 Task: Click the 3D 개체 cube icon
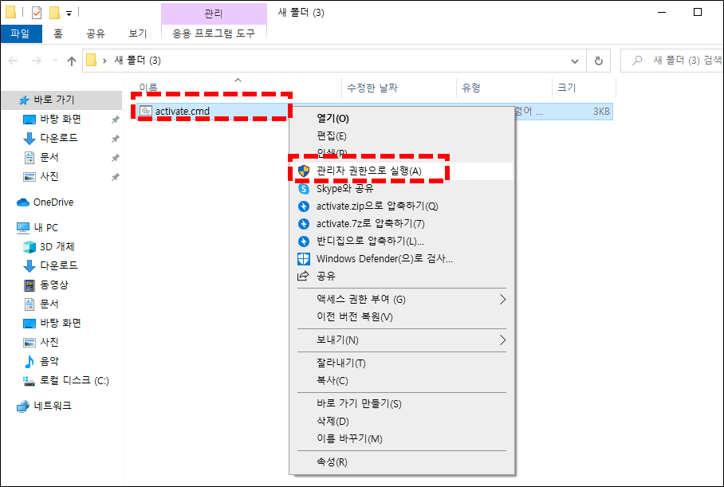click(30, 247)
